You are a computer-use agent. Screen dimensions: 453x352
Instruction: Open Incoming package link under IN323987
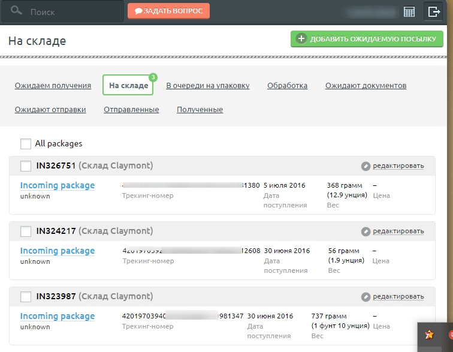[57, 316]
